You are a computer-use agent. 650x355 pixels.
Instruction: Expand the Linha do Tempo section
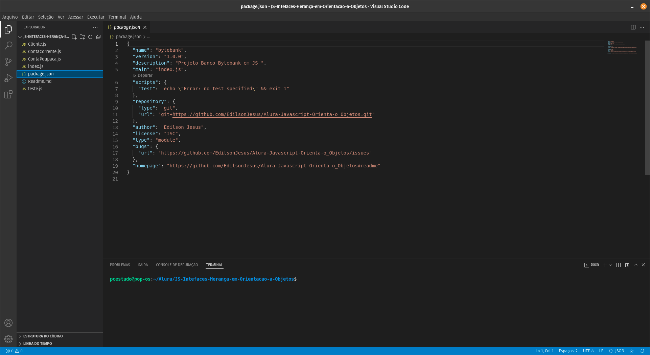point(60,344)
